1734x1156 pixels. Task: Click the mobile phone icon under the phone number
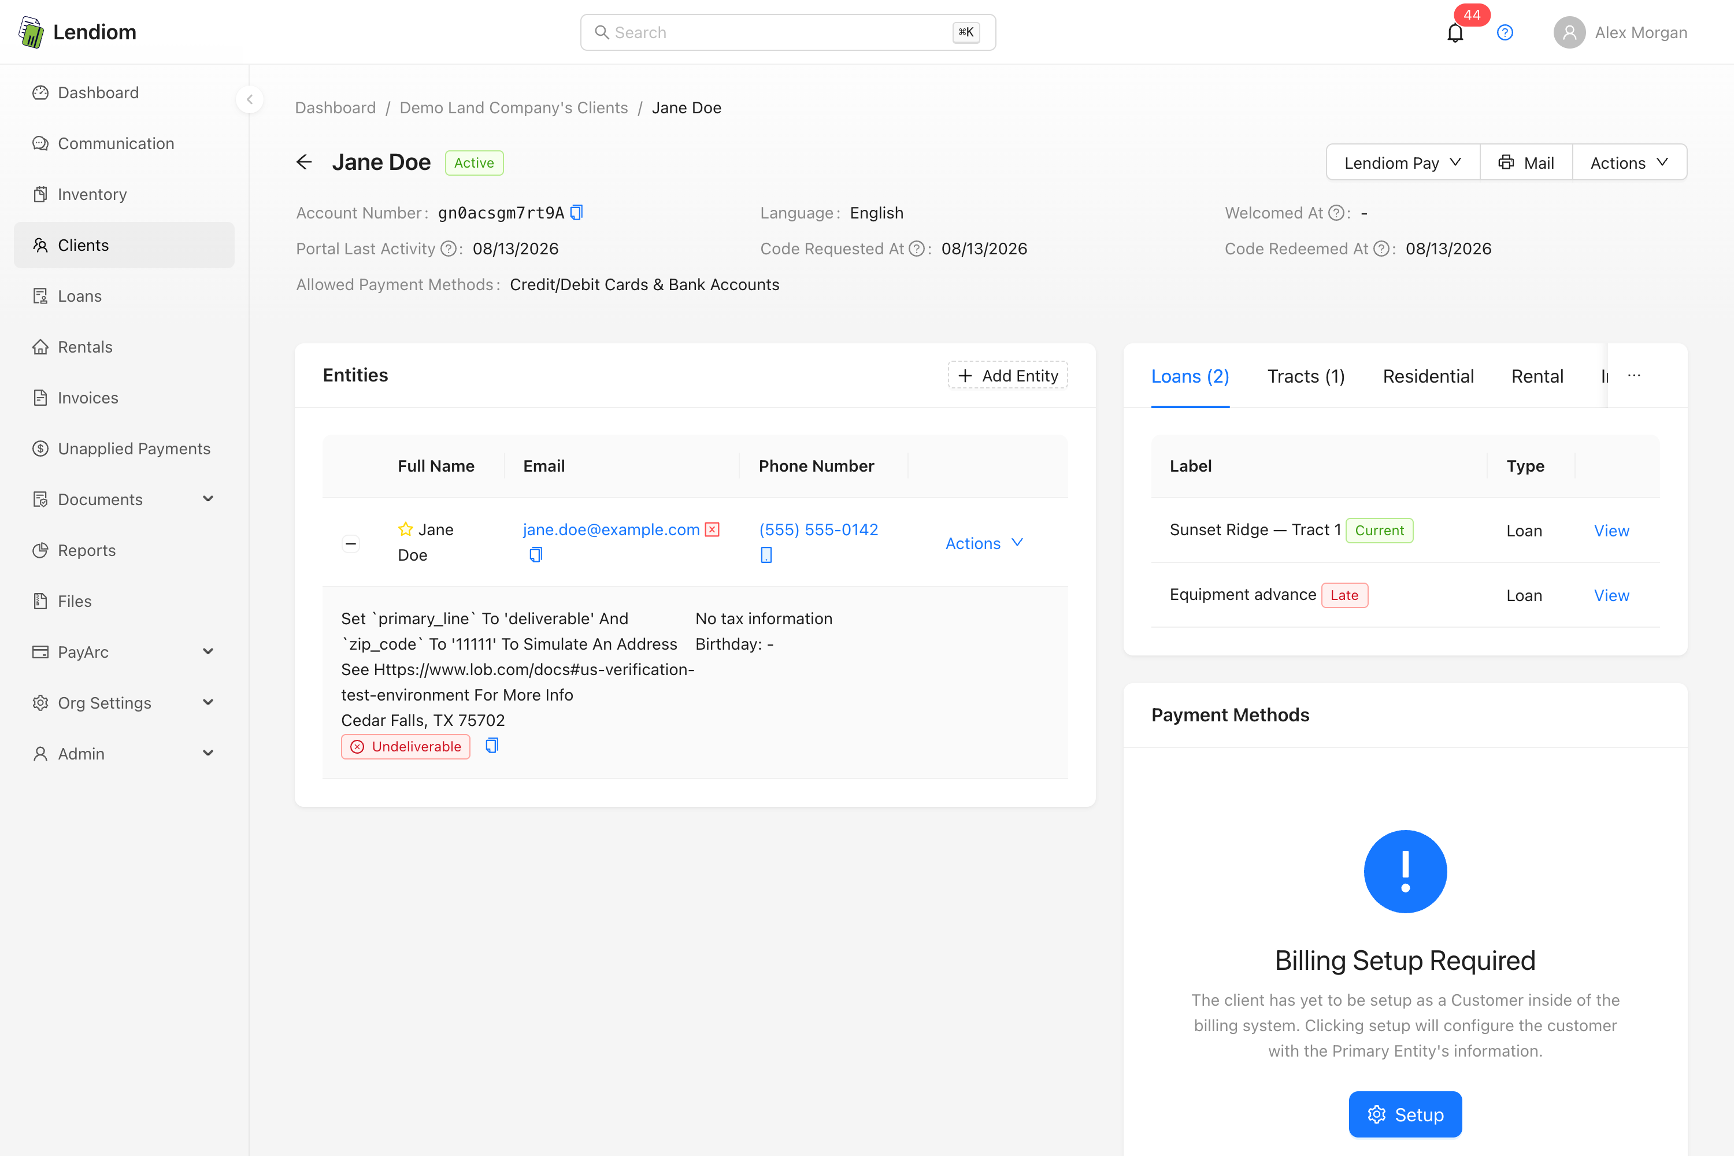pyautogui.click(x=766, y=554)
